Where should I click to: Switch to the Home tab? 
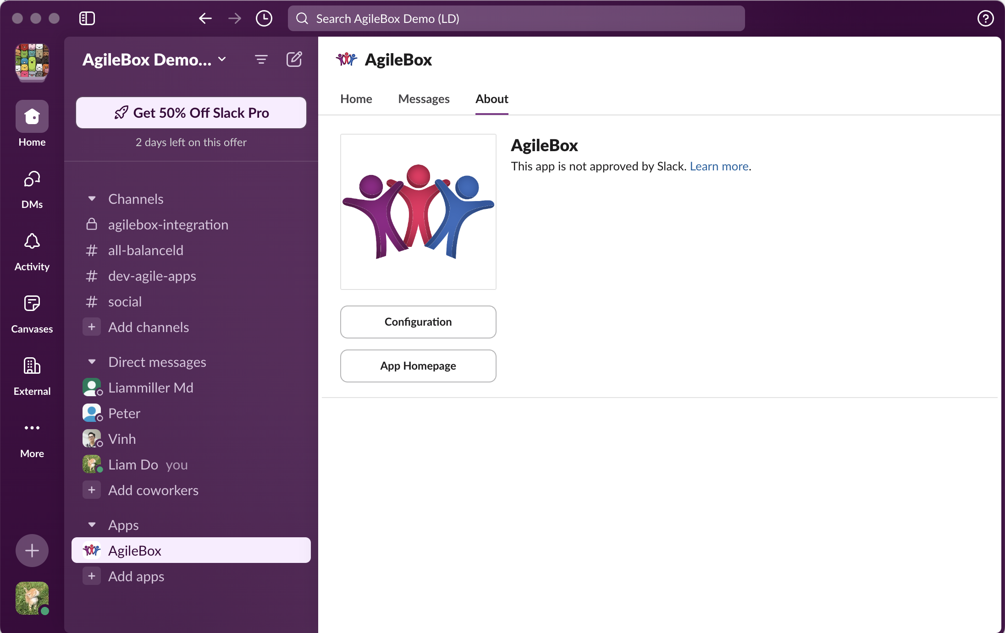coord(356,99)
